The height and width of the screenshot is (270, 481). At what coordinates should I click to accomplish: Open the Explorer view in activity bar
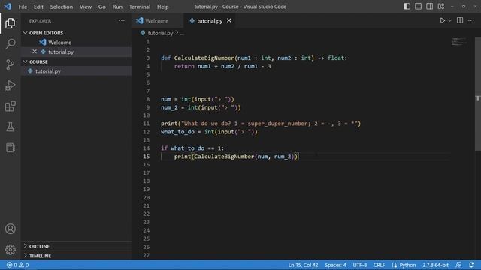10,23
